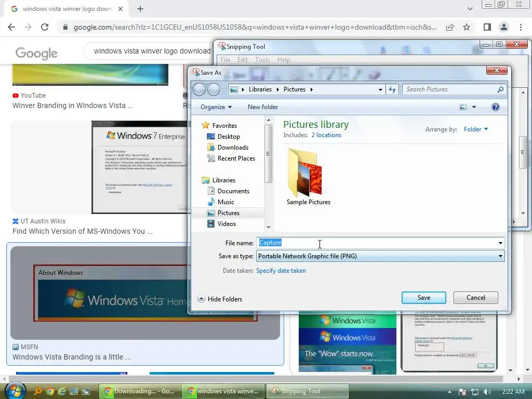
Task: Open the Organize dropdown
Action: [x=216, y=107]
